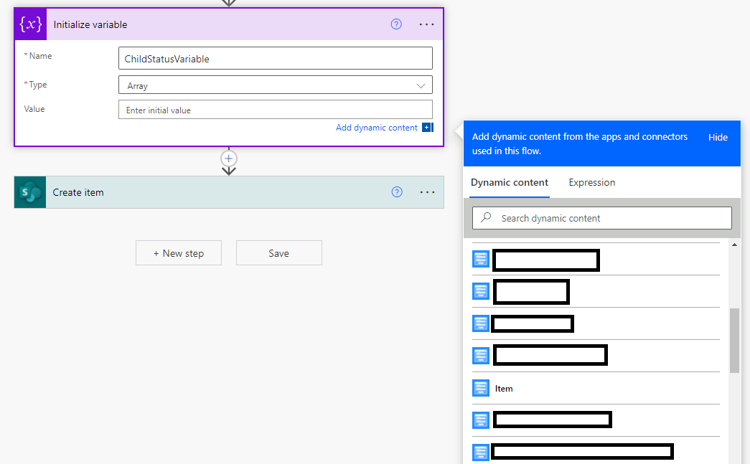Collapse the Initialize variable card header

(215, 24)
